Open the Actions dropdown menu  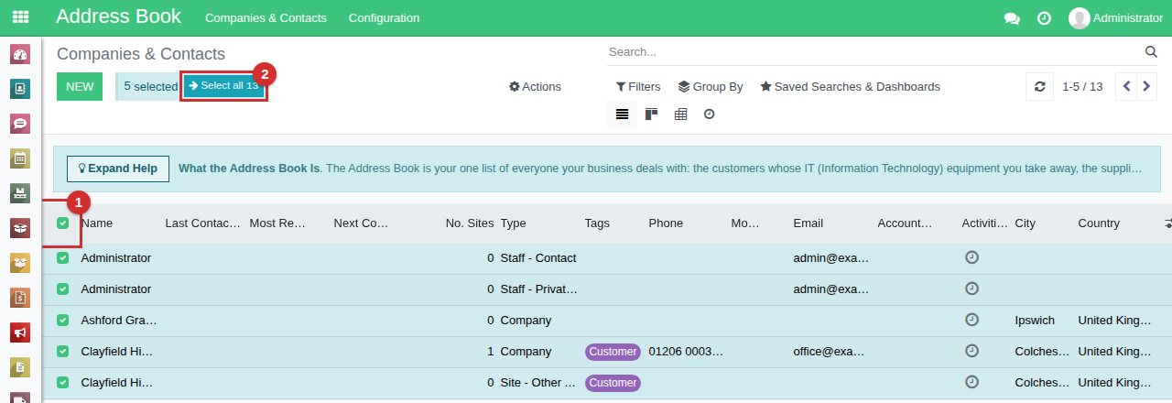tap(536, 87)
